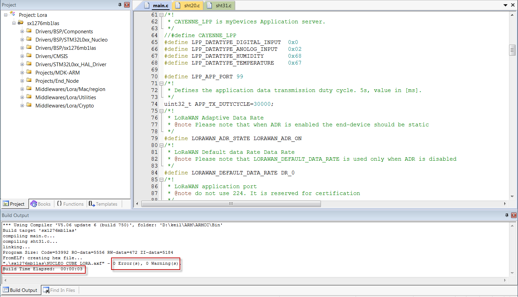Click the "//#define CAYENNE_LPP" code line
Viewport: 518px width, 297px height.
(x=200, y=35)
